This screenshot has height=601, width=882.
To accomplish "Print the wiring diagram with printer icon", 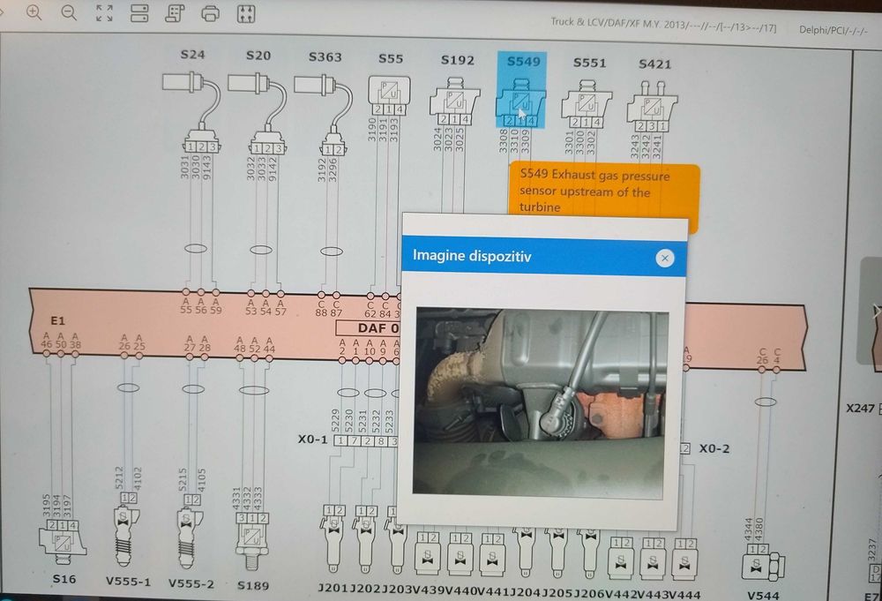I will tap(211, 13).
